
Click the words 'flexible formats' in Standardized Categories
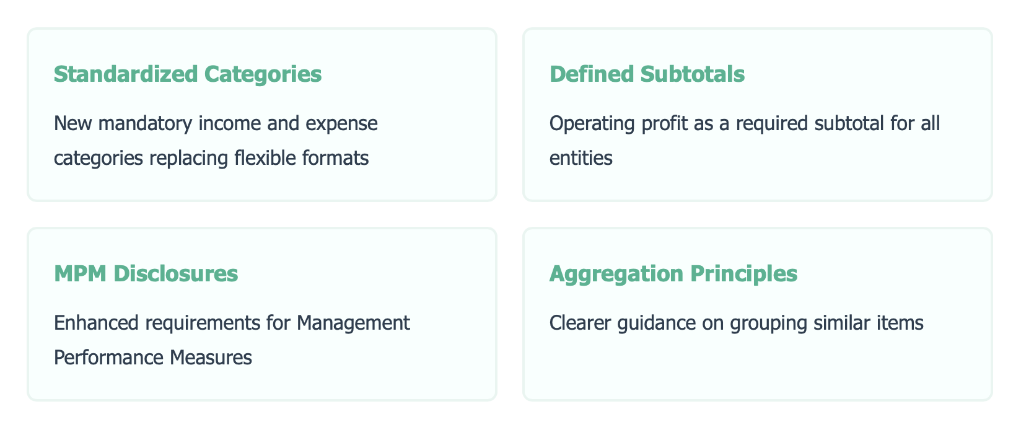(x=302, y=158)
